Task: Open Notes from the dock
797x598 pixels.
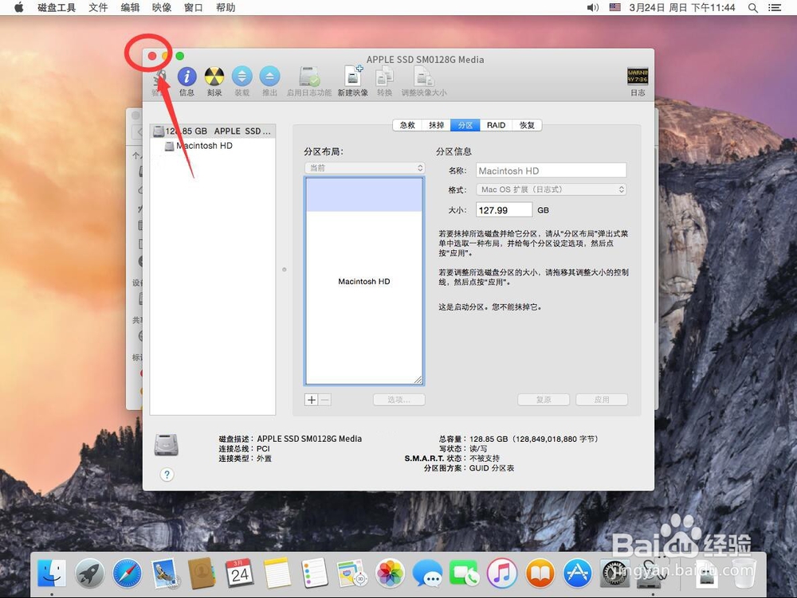Action: click(x=277, y=573)
